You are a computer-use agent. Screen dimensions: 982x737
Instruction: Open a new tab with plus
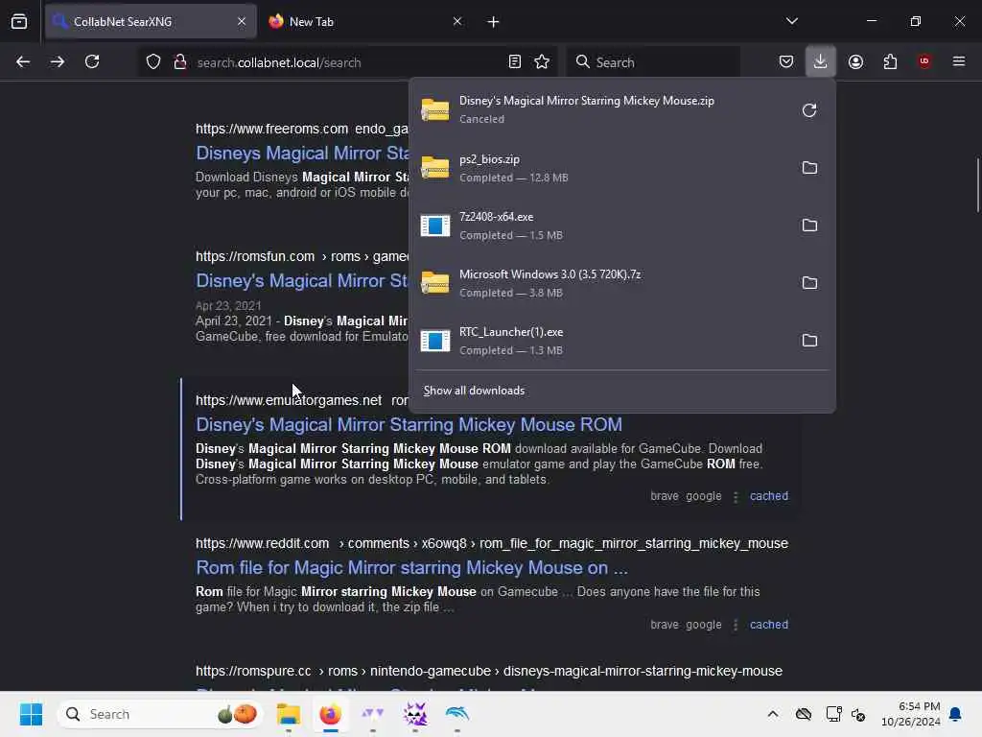point(493,22)
